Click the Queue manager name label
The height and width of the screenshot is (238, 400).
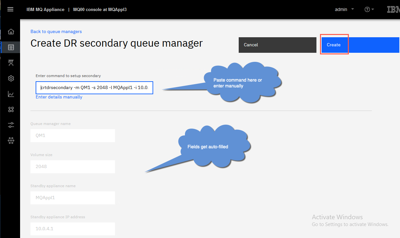coord(51,124)
